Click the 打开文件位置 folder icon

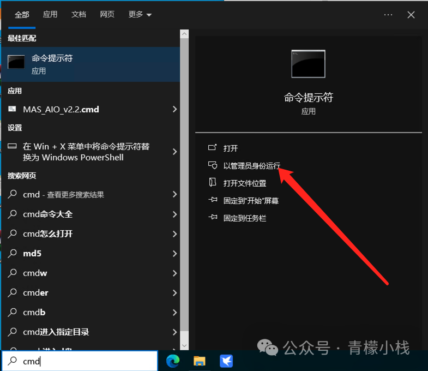pyautogui.click(x=212, y=182)
